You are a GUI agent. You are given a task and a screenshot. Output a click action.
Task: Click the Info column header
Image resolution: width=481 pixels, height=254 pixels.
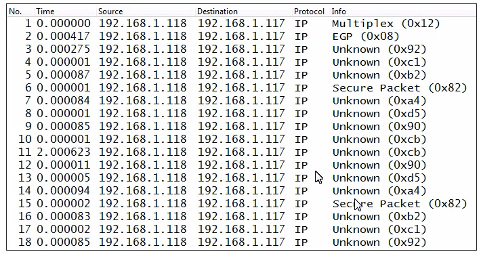[x=403, y=12]
